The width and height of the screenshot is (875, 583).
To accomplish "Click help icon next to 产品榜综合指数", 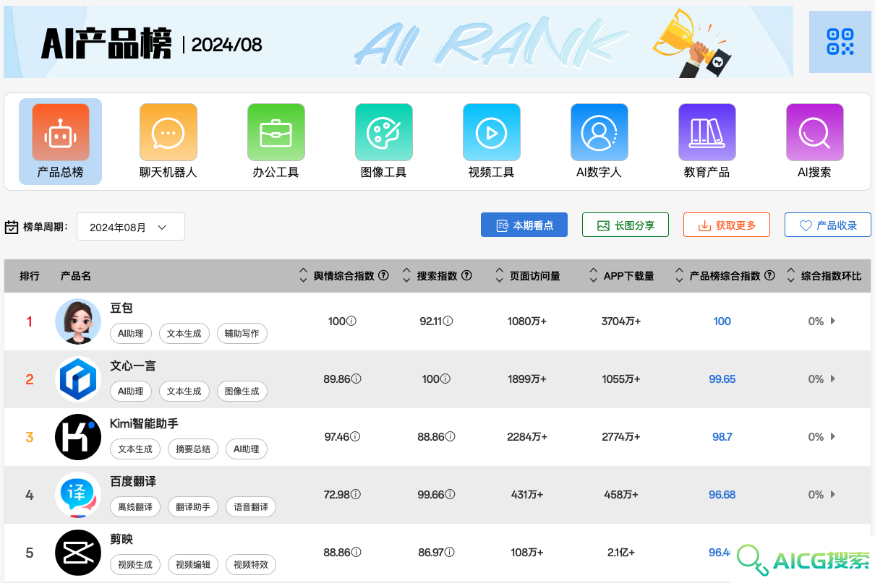I will tap(770, 275).
